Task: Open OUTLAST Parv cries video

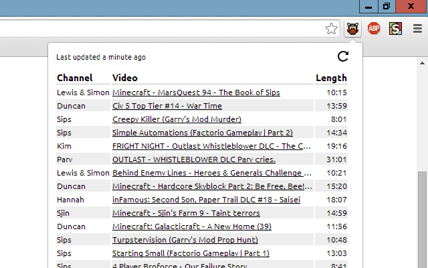Action: tap(194, 159)
